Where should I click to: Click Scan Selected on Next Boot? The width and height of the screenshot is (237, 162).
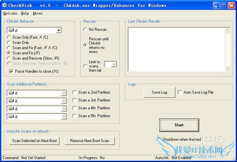click(34, 141)
